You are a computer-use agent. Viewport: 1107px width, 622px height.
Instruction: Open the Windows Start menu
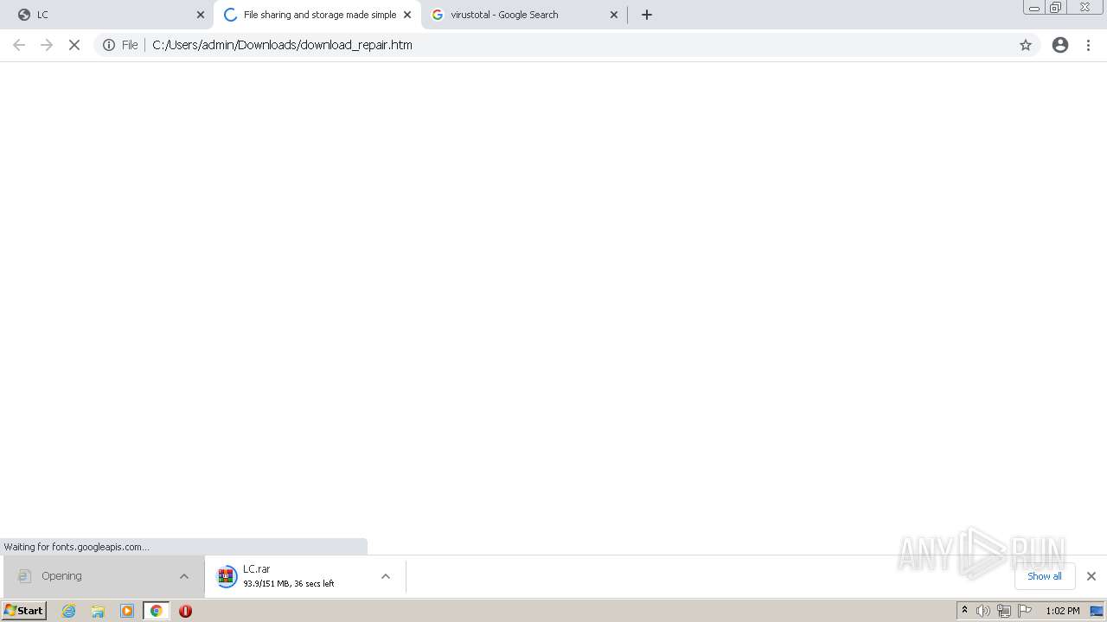click(x=23, y=611)
